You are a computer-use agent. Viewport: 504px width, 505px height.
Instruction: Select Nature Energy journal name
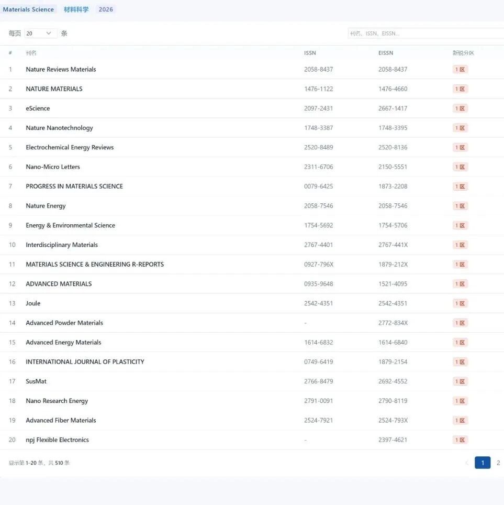coord(46,206)
